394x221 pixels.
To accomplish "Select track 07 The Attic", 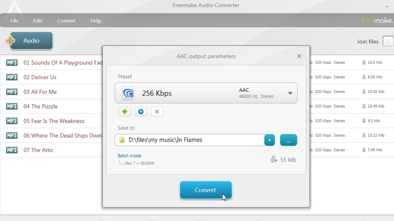I will [38, 150].
